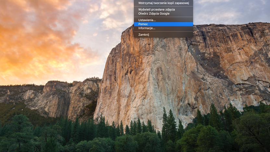This screenshot has width=270, height=152.
Task: Select Wstrzymaj tworzenie kopii zapasowej
Action: click(163, 3)
